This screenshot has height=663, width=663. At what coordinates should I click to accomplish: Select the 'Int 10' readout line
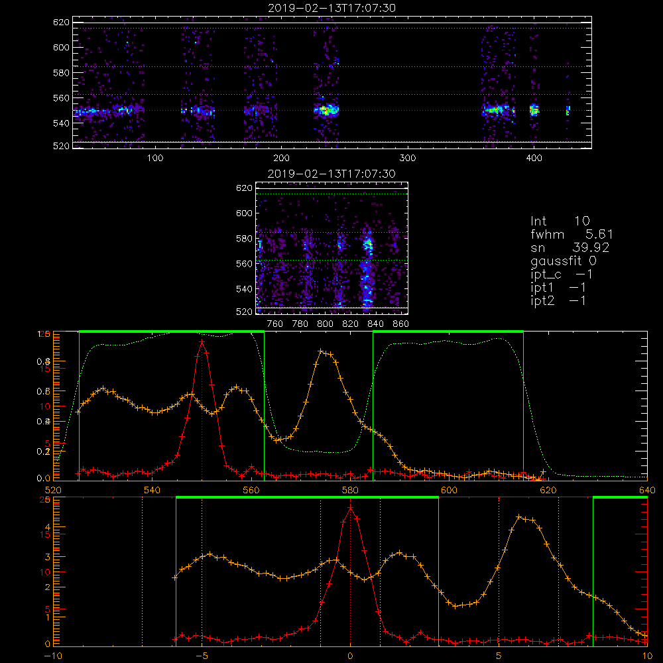560,221
